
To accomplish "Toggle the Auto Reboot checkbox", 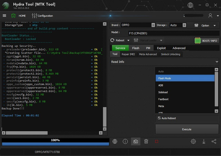I will tap(159, 118).
